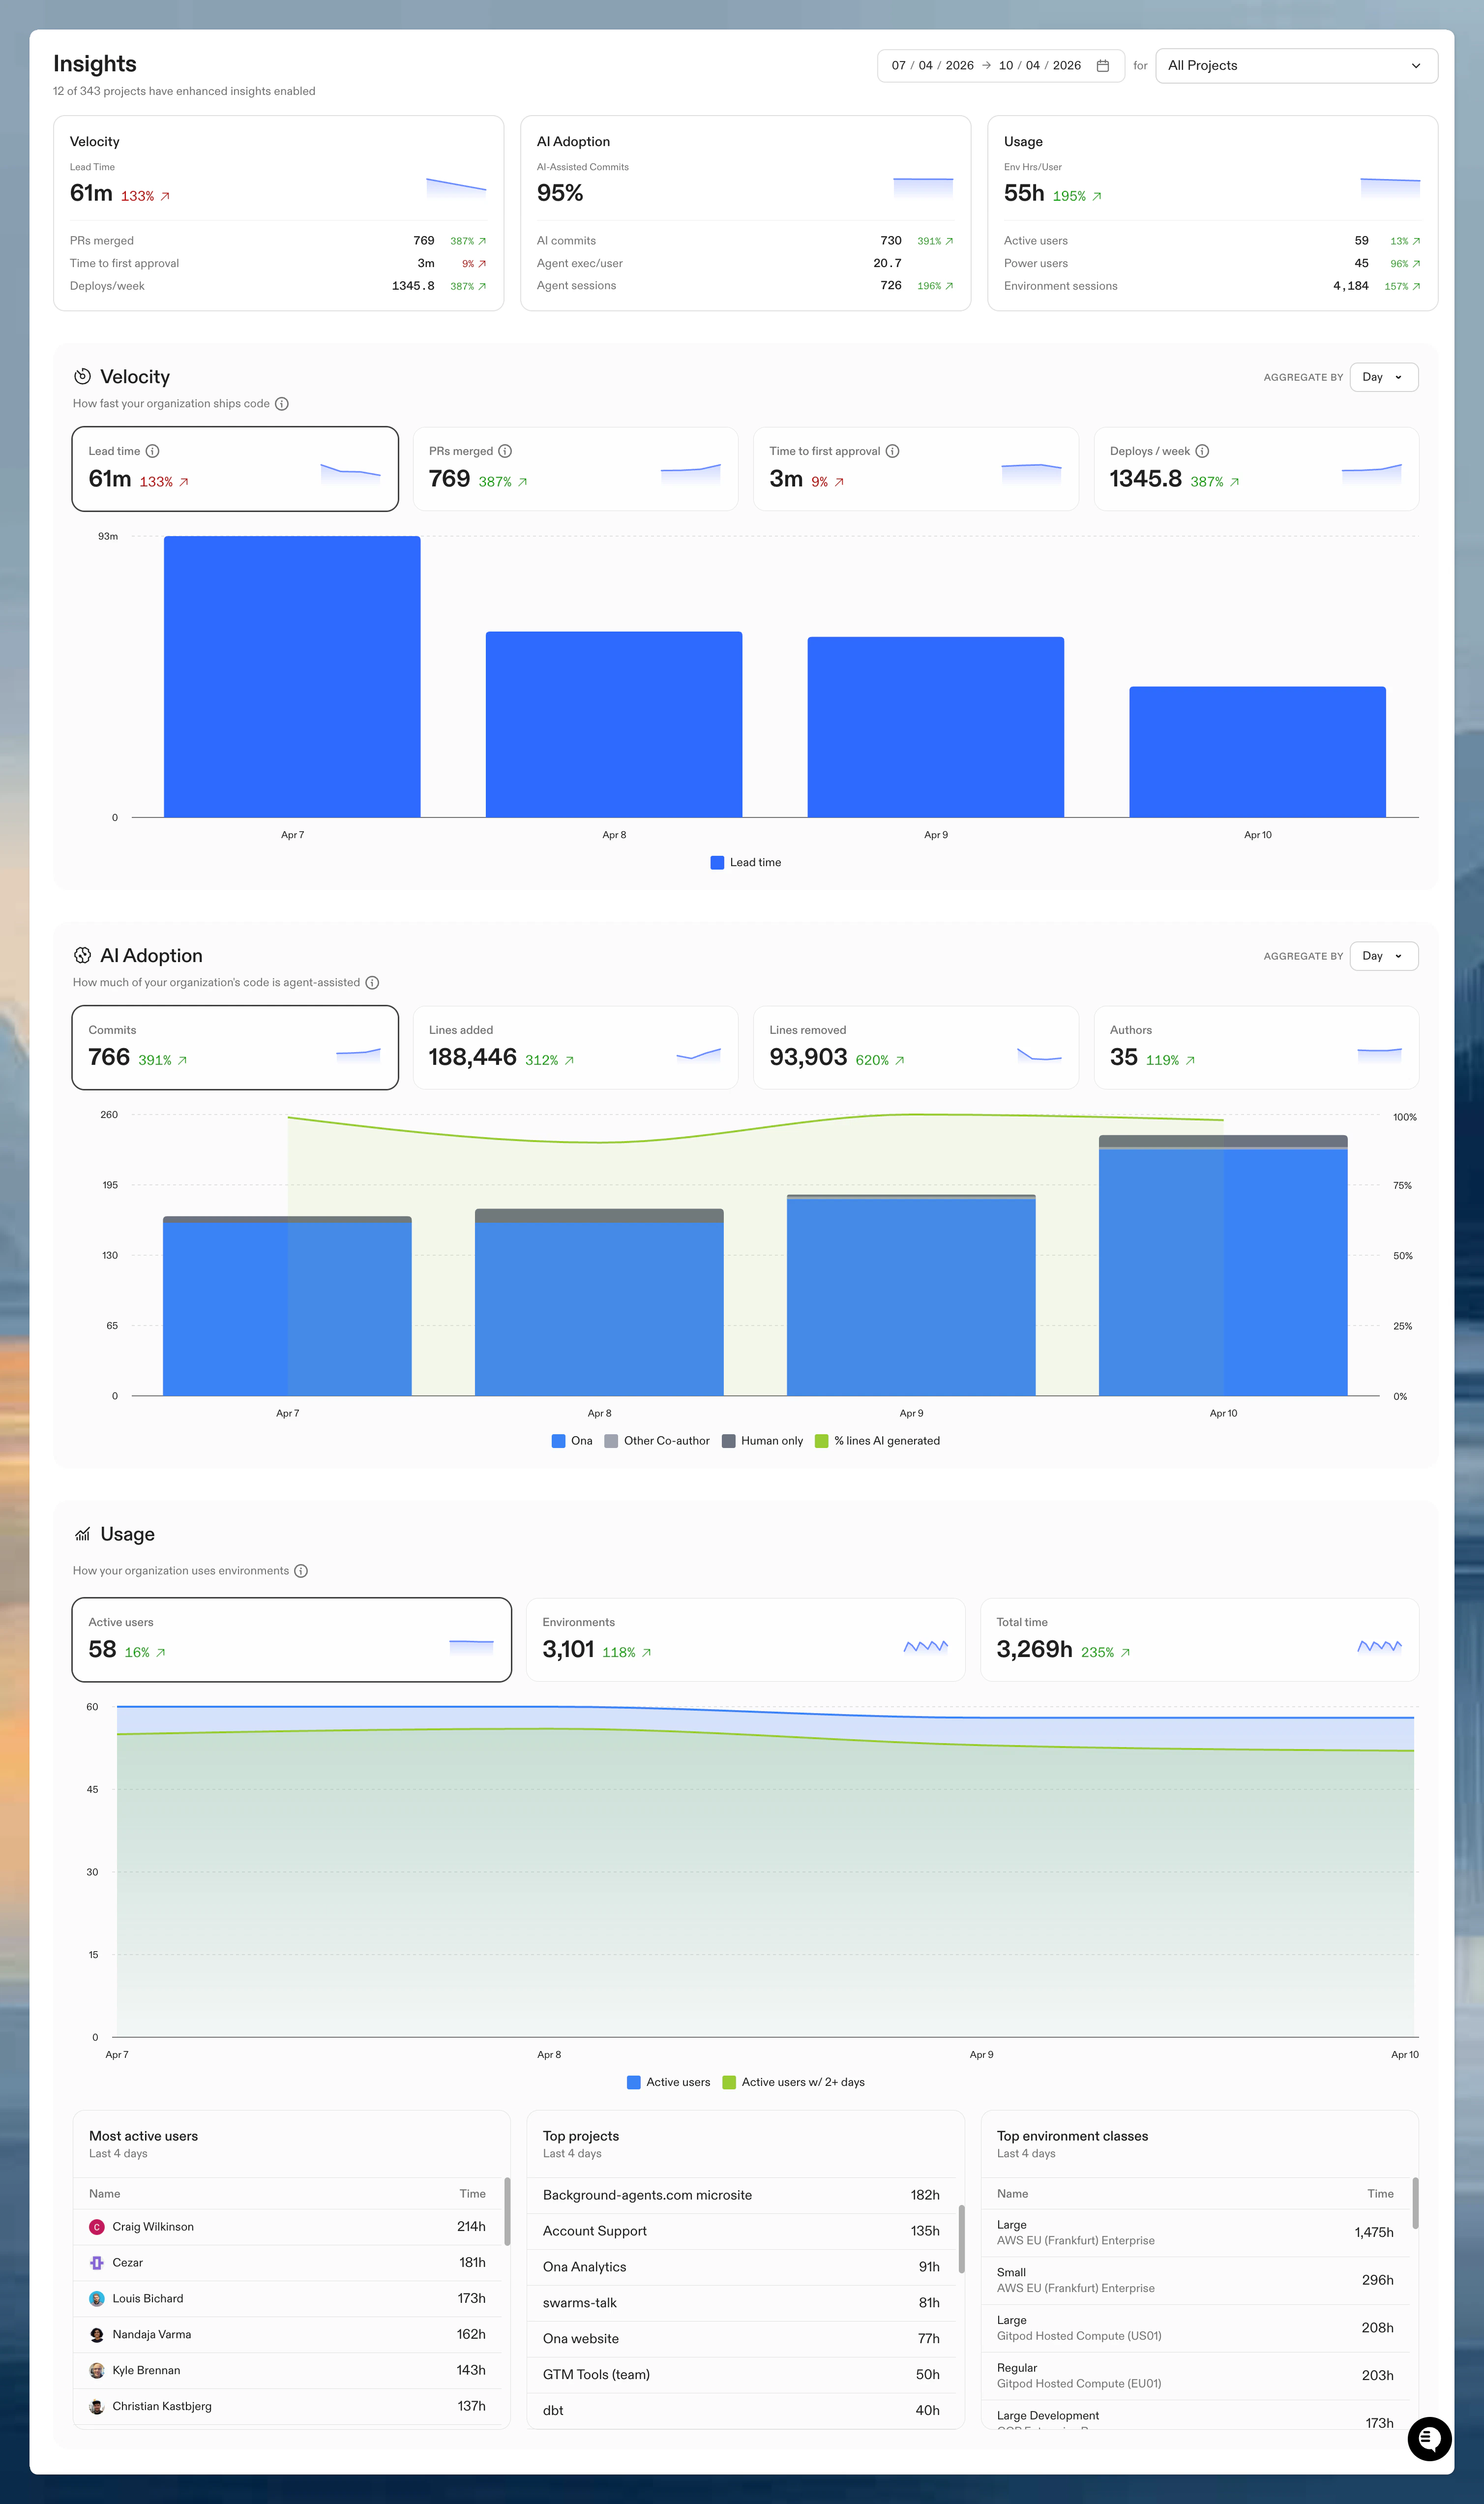Open Aggregate By dropdown in Velocity section
Viewport: 1484px width, 2504px height.
[x=1383, y=377]
